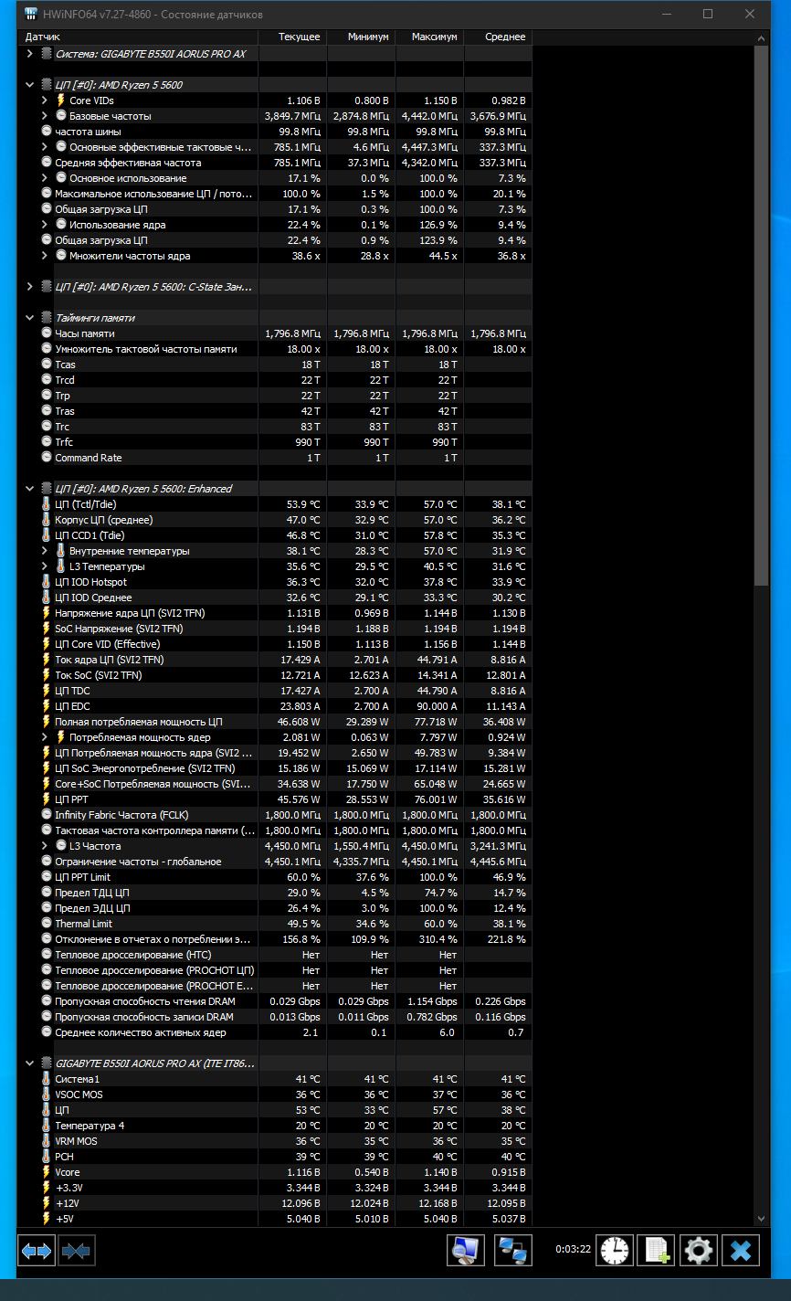Image resolution: width=791 pixels, height=1301 pixels.
Task: Select the Tcas row
Action: (274, 365)
